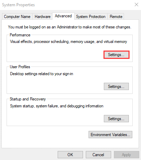The image size is (141, 160).
Task: Click the System Properties title bar text
Action: [18, 5]
